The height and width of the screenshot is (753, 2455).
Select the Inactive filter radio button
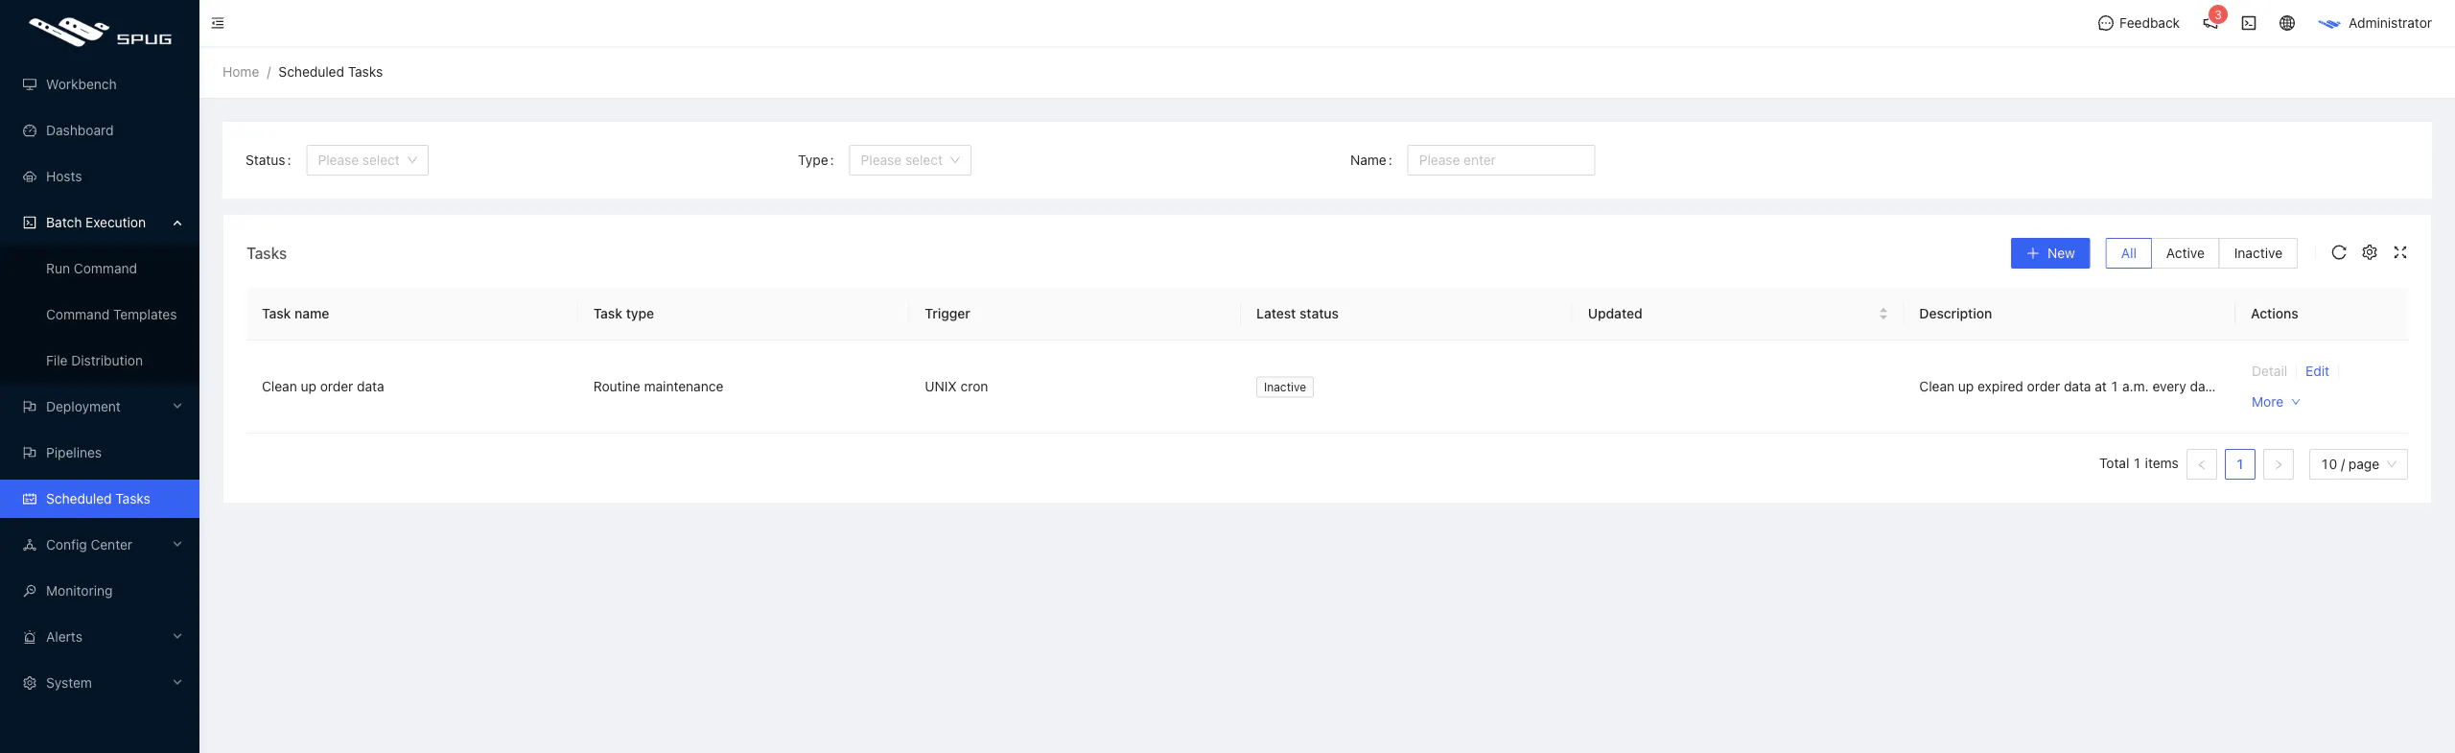click(2257, 253)
